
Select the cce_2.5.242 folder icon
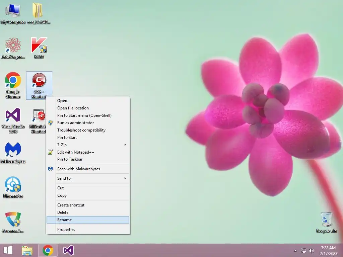pos(39,13)
